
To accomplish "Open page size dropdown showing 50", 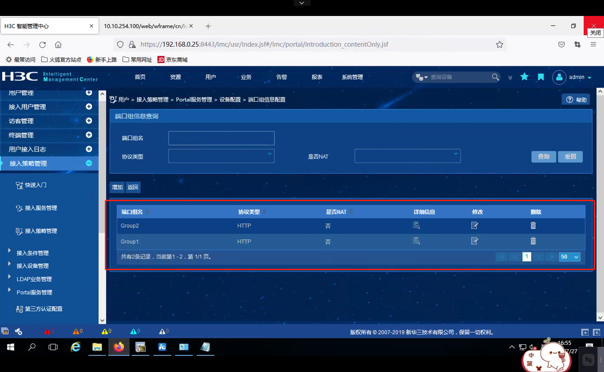I will 569,257.
